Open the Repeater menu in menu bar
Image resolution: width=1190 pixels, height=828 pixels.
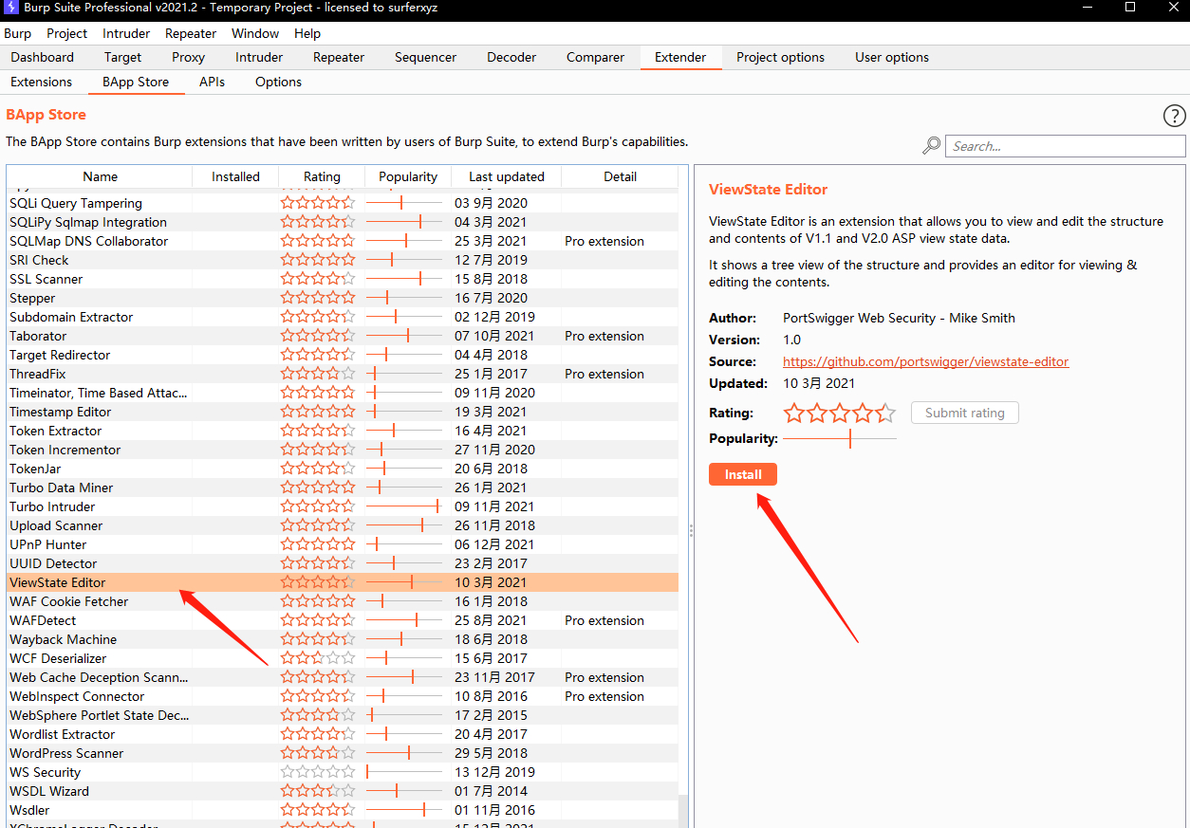pyautogui.click(x=191, y=33)
